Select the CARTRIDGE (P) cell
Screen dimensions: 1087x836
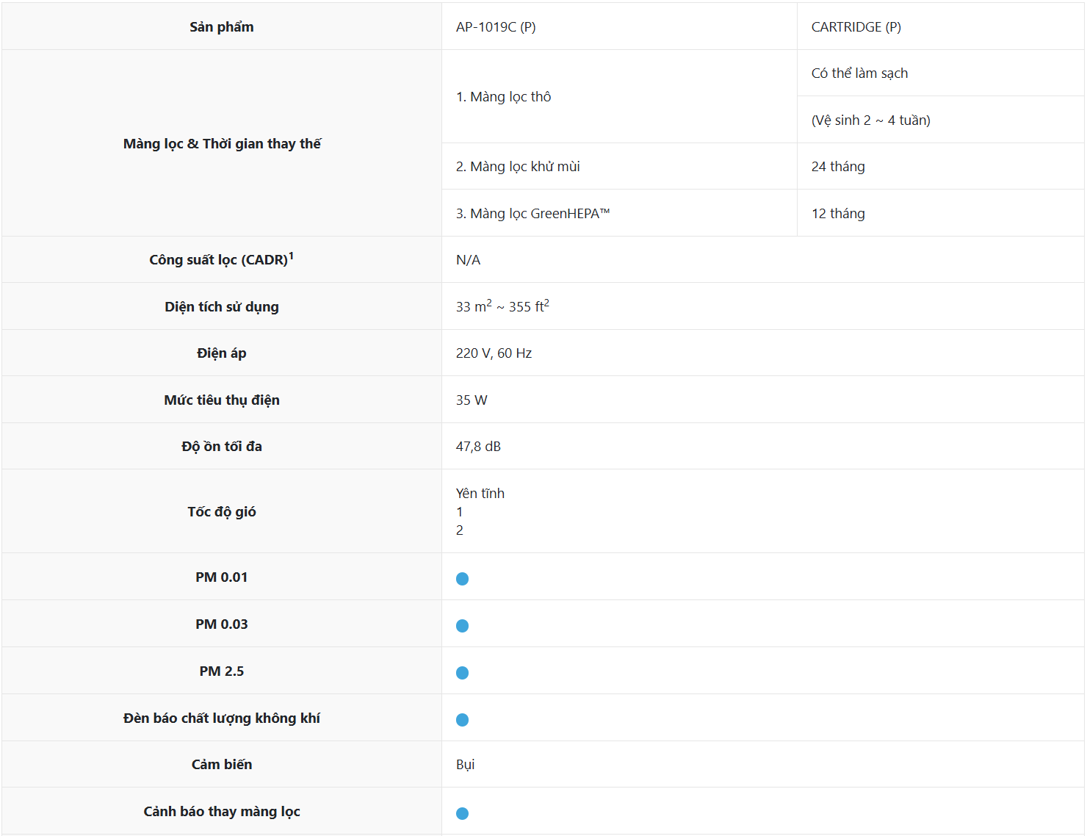(856, 27)
